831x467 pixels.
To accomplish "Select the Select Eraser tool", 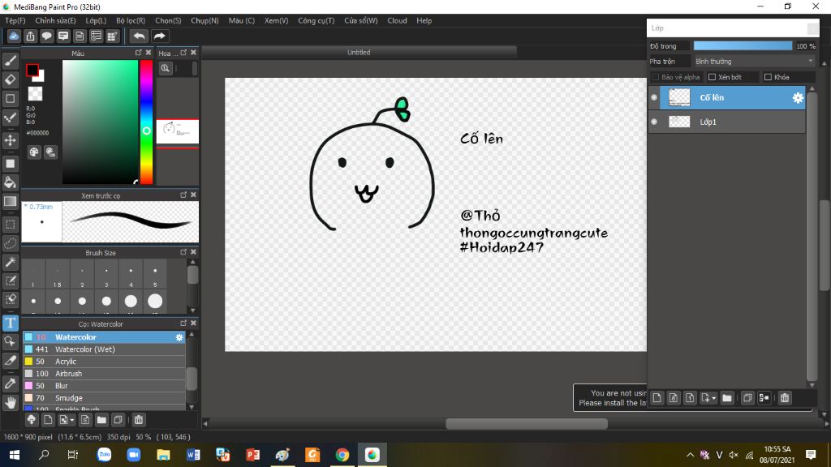I will pos(10,300).
